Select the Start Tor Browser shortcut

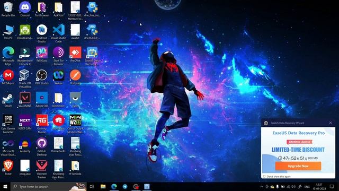(59, 56)
